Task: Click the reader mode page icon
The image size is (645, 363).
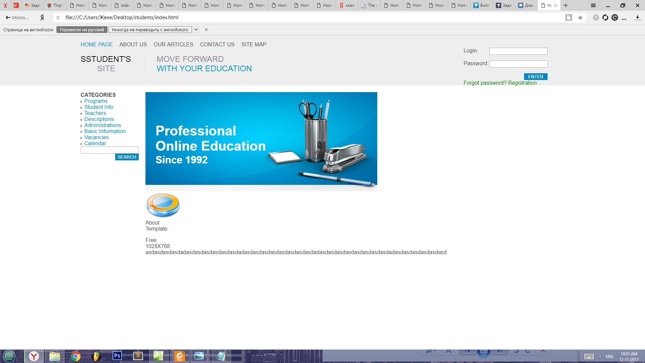Action: pyautogui.click(x=568, y=18)
